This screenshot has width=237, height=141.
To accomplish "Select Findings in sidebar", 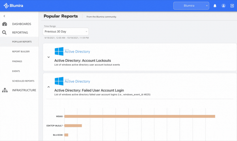I will pyautogui.click(x=17, y=61).
